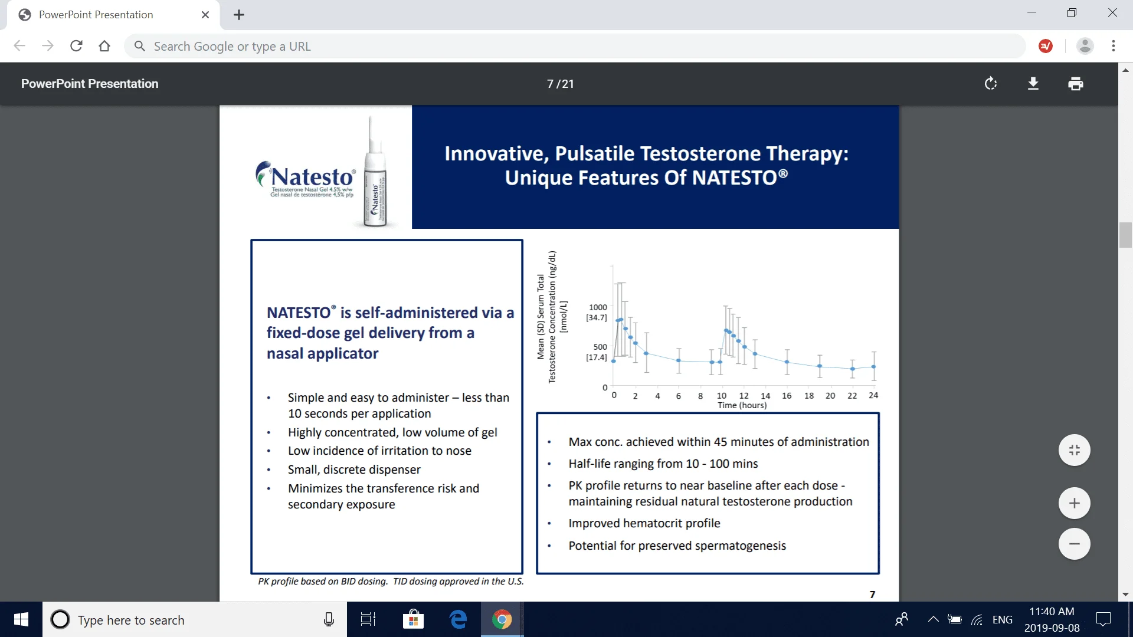Screen dimensions: 1133x637
Task: Open the Windows Start menu
Action: (x=21, y=619)
